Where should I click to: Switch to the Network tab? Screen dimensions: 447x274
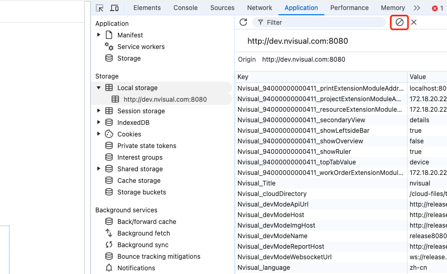tap(260, 8)
